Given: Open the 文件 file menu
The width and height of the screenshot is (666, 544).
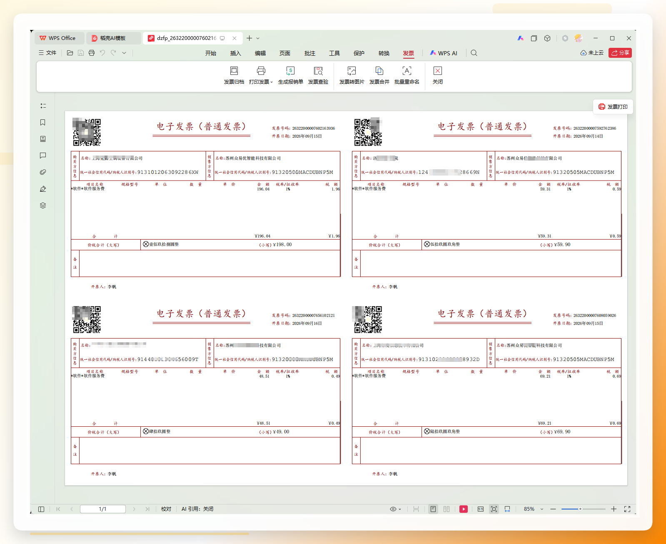Looking at the screenshot, I should click(47, 53).
